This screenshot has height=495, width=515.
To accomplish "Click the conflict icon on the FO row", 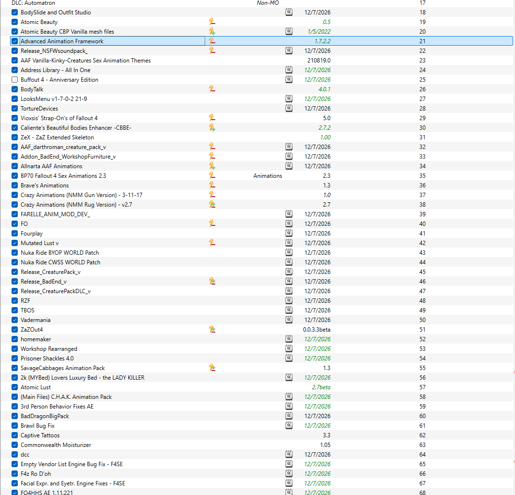I will click(212, 223).
